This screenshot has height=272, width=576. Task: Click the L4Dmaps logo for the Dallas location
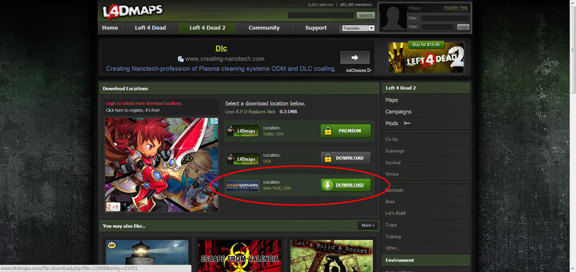pyautogui.click(x=242, y=131)
